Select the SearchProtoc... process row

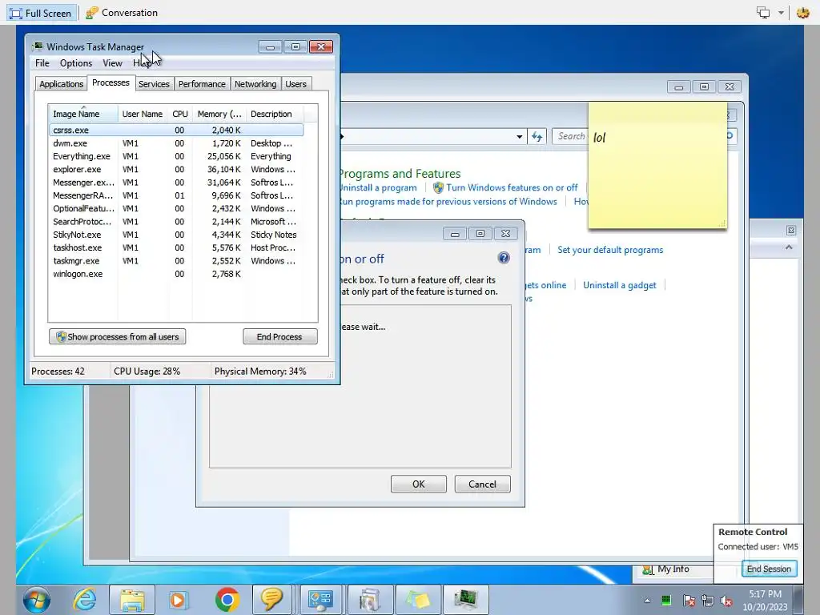coord(176,222)
